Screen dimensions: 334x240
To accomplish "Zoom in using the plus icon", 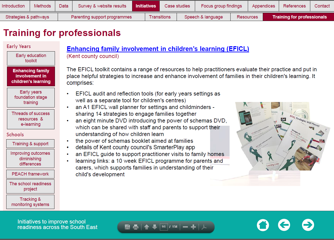I will point(193,227).
